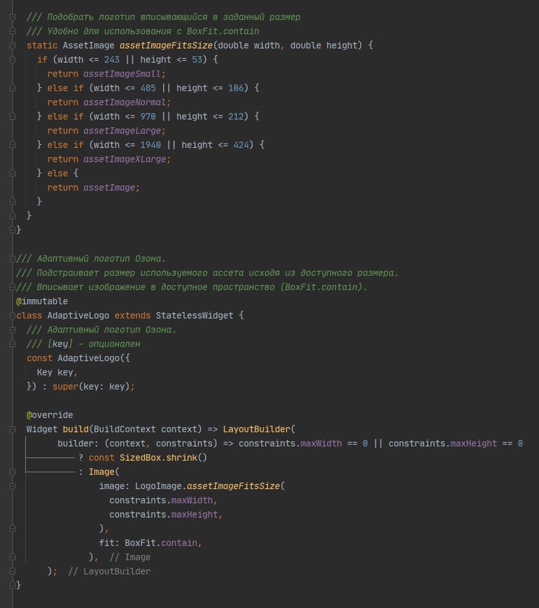Click BuildContext parameter type
Image resolution: width=539 pixels, height=608 pixels.
[125, 429]
